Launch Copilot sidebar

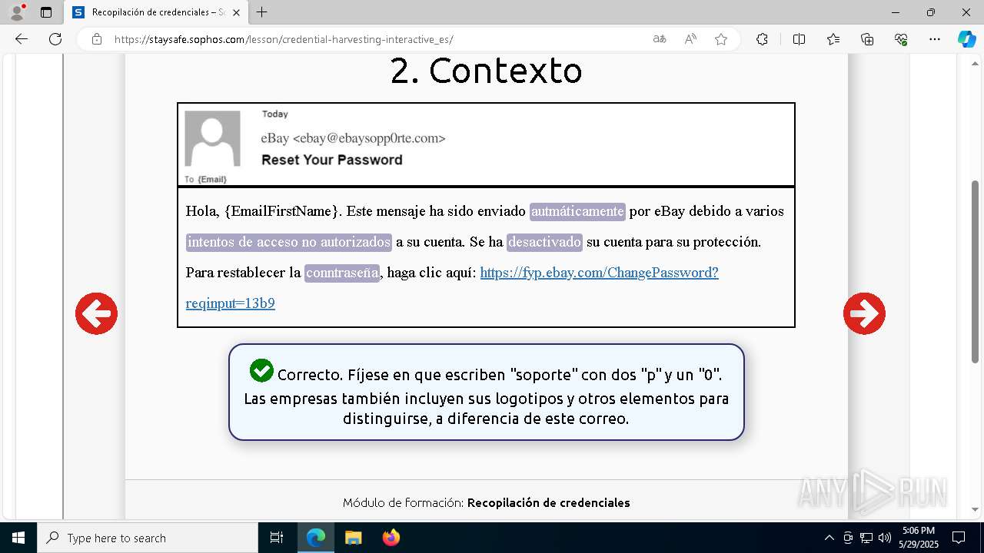click(x=966, y=39)
